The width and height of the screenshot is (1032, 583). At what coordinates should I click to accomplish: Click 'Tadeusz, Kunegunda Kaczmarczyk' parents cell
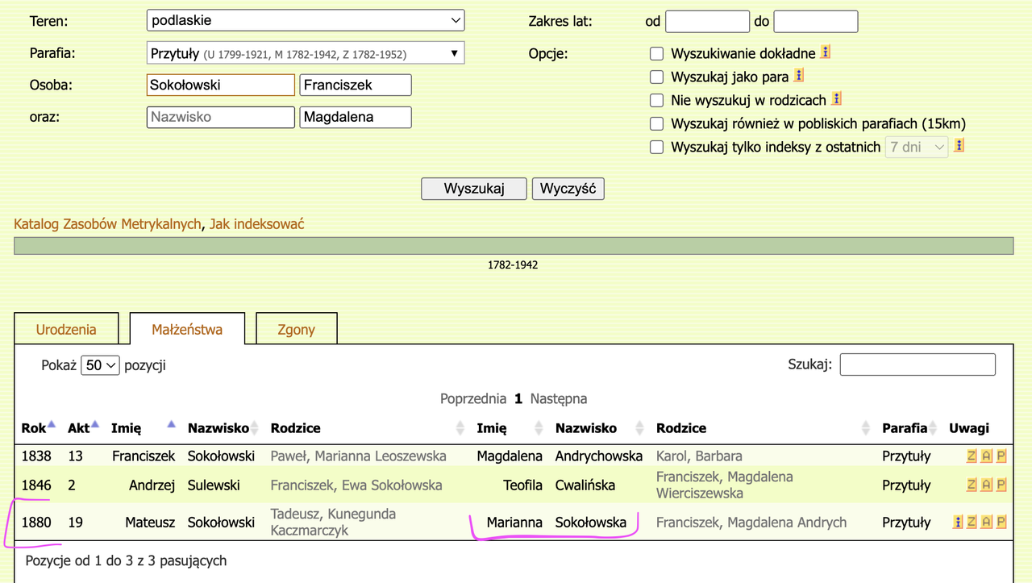(333, 522)
